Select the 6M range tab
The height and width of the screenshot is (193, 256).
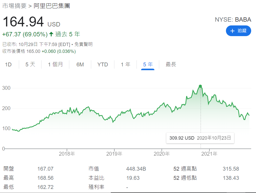pyautogui.click(x=80, y=65)
